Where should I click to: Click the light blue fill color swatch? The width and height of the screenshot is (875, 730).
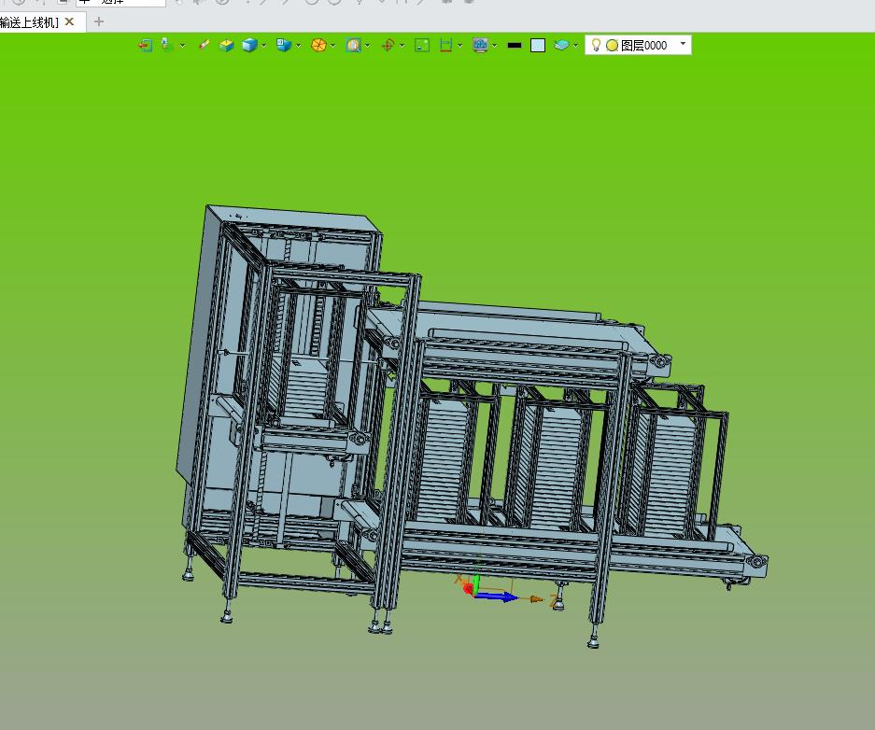537,45
